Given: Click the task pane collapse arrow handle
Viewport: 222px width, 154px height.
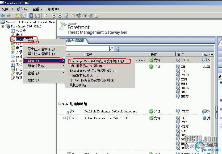Looking at the screenshot, I should tap(216, 112).
